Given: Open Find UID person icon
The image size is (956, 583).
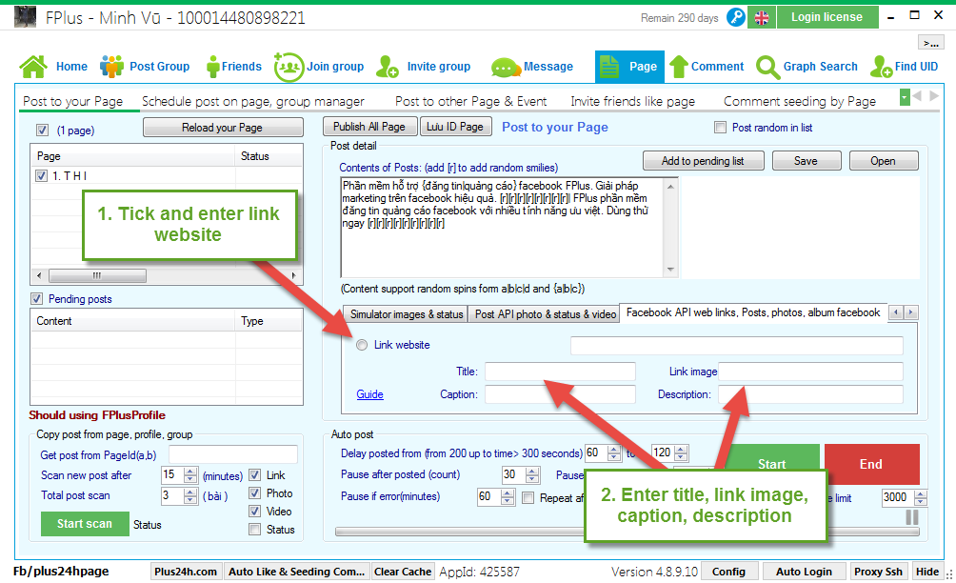Looking at the screenshot, I should pos(881,67).
